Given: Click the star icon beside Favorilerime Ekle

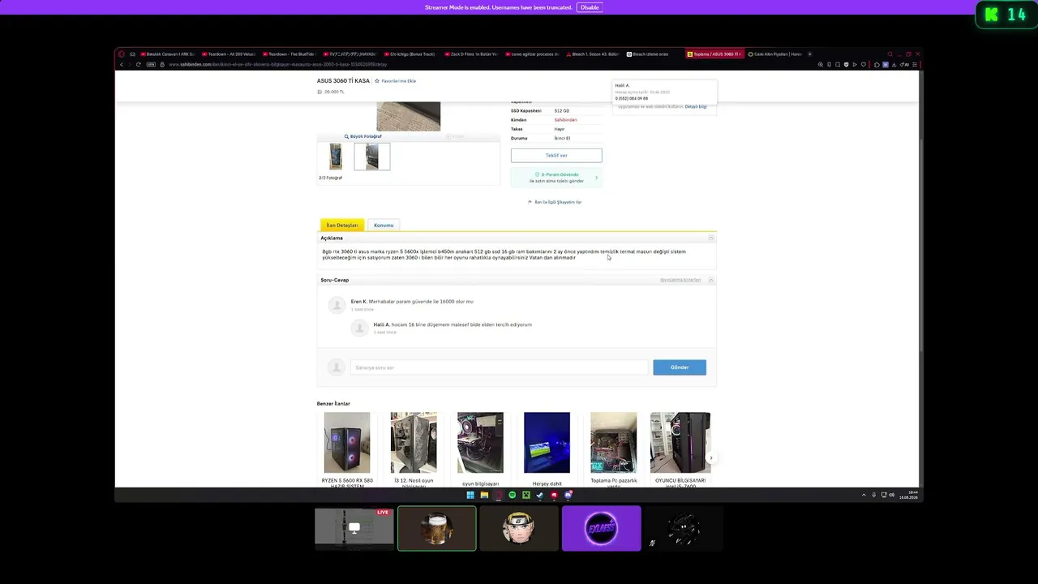Looking at the screenshot, I should tap(377, 81).
